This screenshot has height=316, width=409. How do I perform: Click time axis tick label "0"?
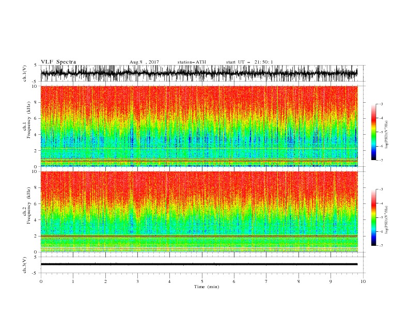[x=41, y=281]
